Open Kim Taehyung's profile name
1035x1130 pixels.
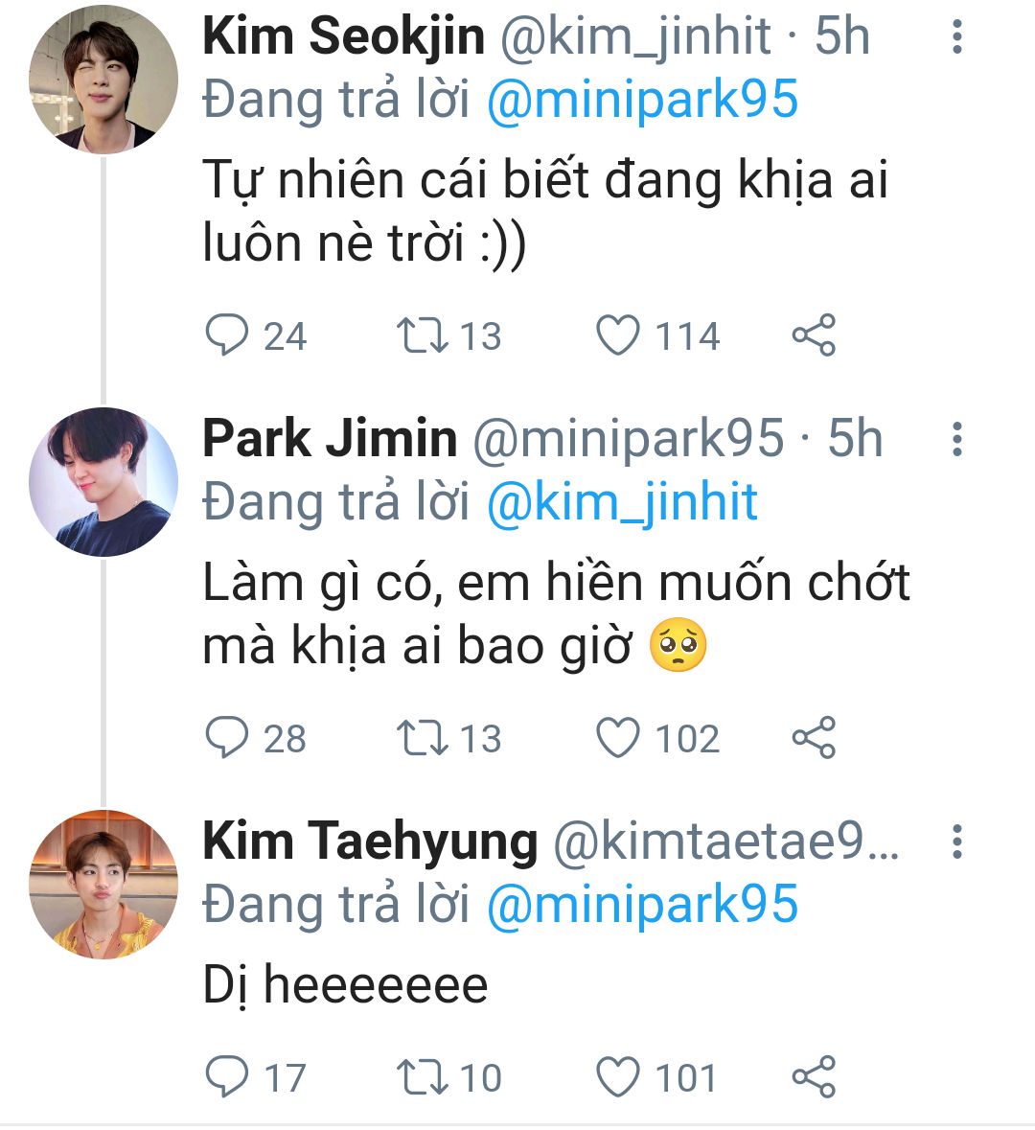click(x=370, y=842)
